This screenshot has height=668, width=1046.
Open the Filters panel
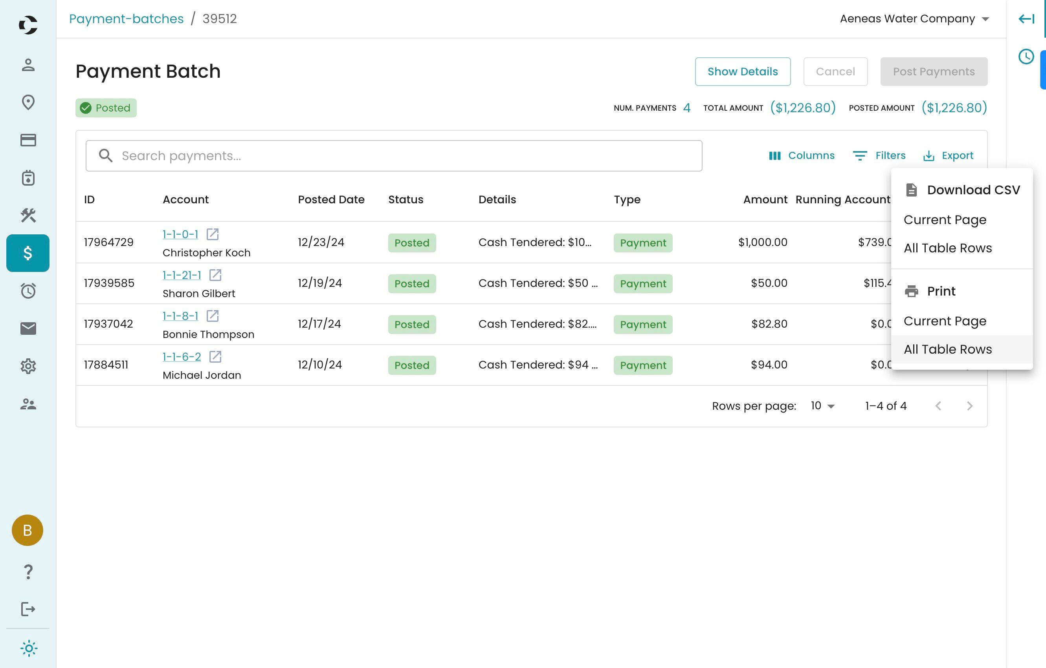(x=879, y=156)
